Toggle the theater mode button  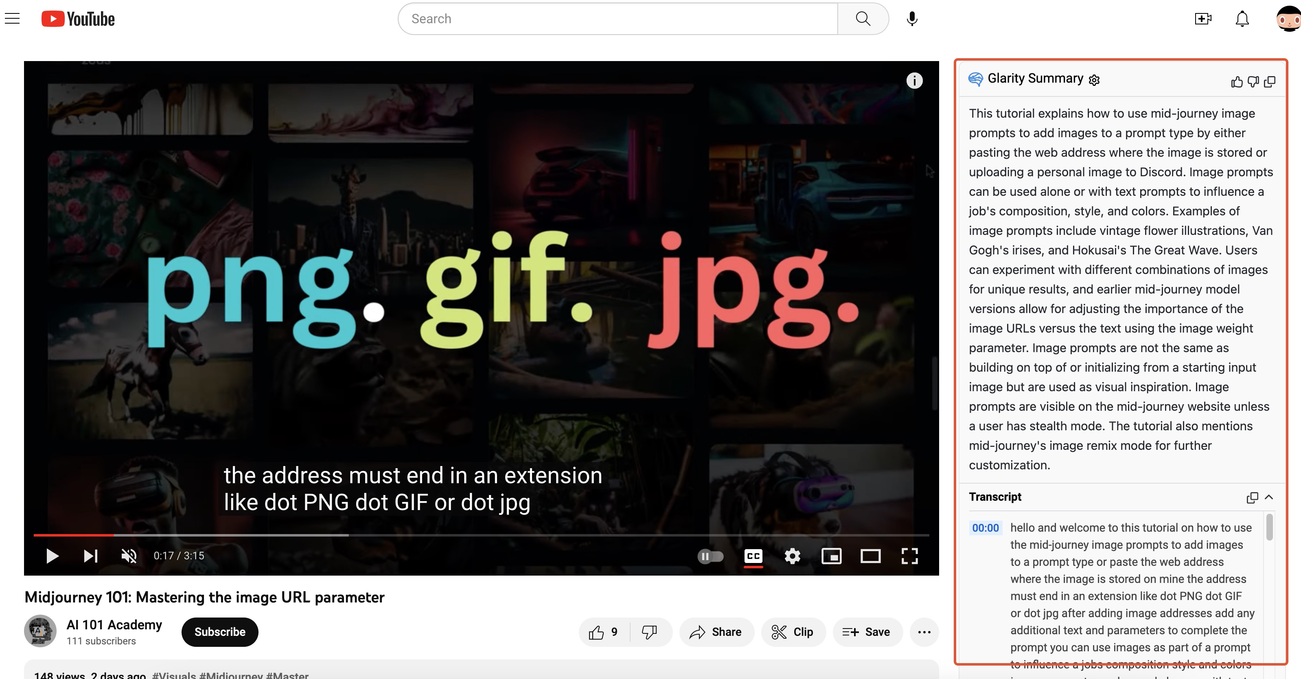coord(870,555)
